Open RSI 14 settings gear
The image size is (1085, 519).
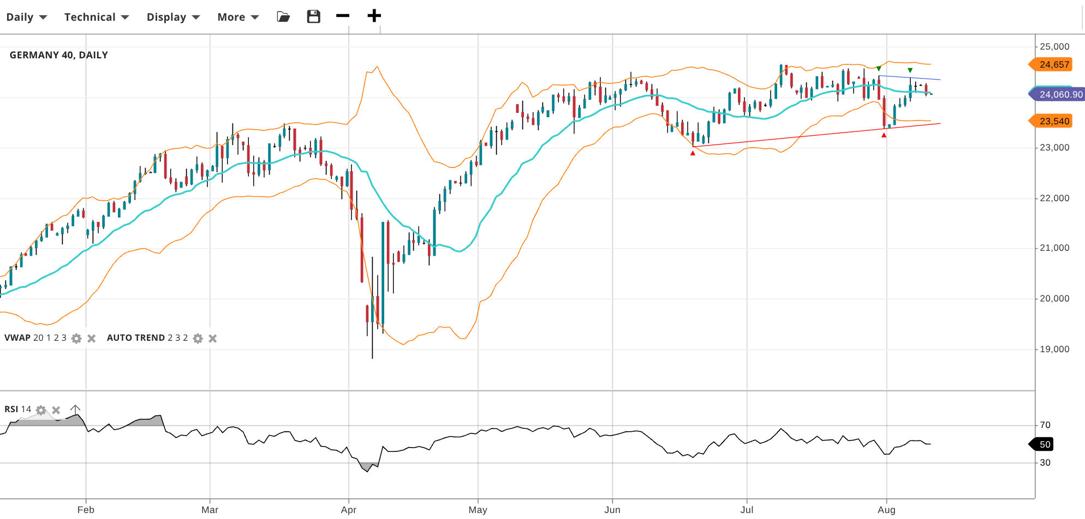[x=41, y=410]
